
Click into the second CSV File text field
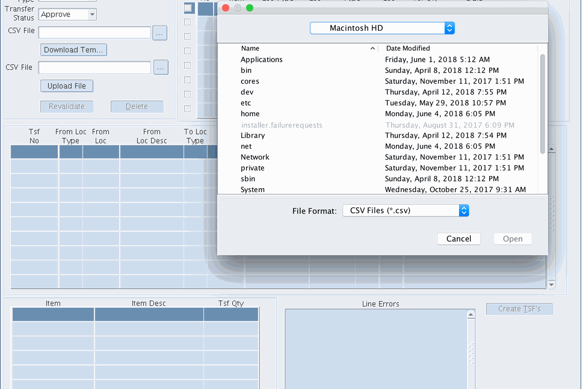pyautogui.click(x=95, y=68)
